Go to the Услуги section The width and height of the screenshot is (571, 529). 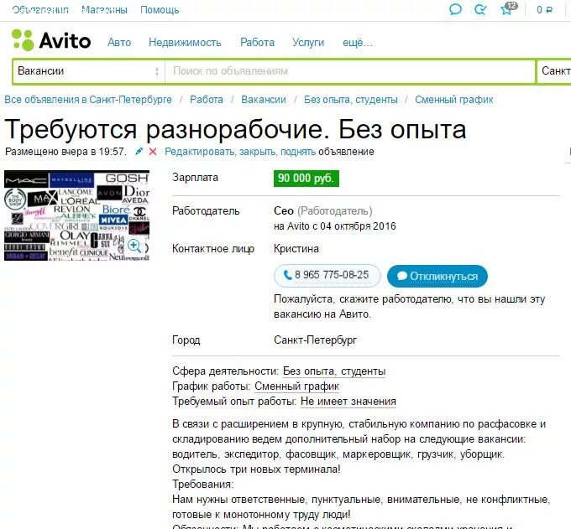pyautogui.click(x=308, y=43)
